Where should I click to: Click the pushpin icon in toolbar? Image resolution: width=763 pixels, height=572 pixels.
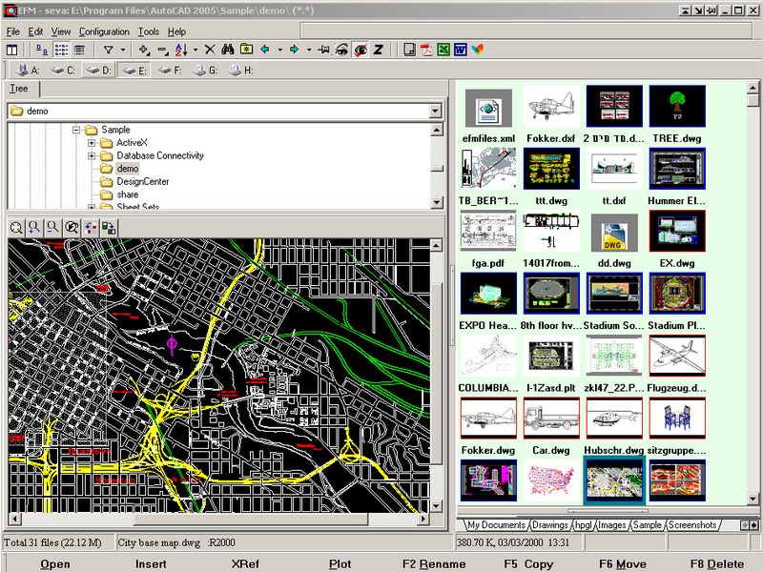[x=323, y=50]
